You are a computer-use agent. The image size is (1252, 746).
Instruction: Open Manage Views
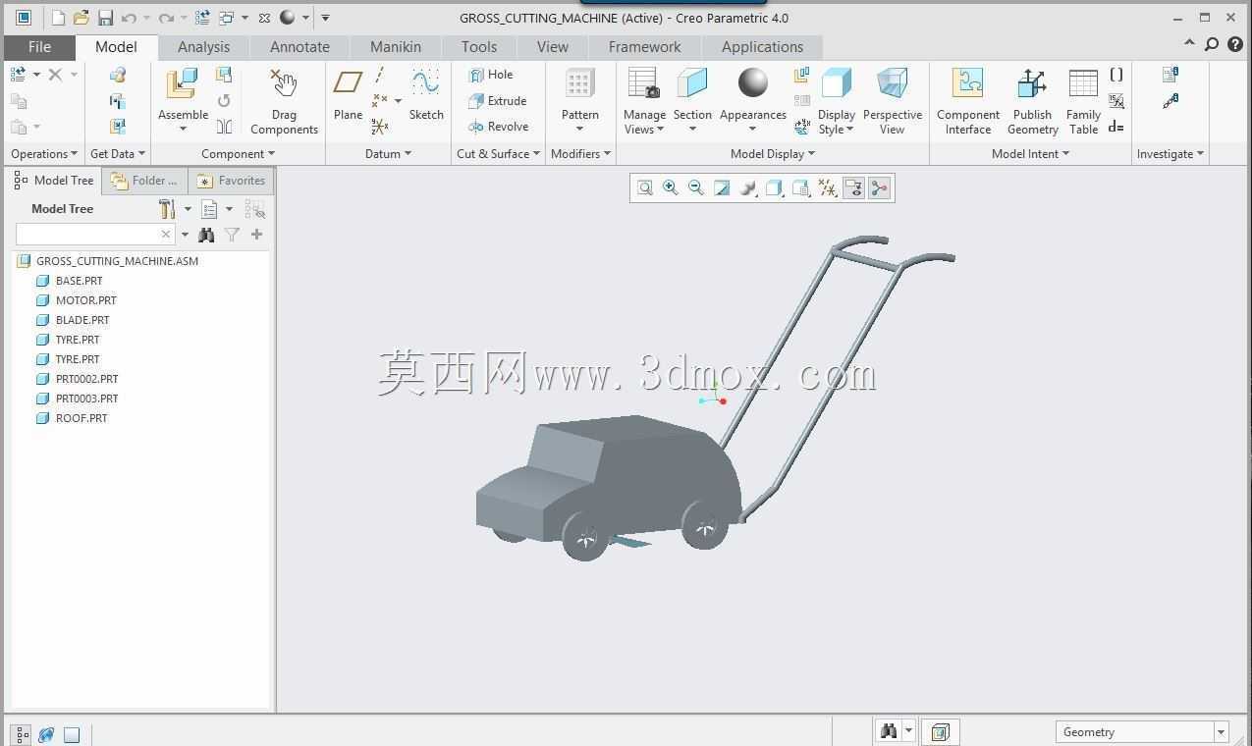click(644, 101)
